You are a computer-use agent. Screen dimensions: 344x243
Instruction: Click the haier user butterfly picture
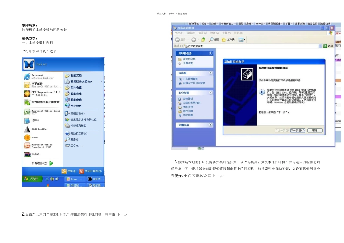tap(29, 64)
